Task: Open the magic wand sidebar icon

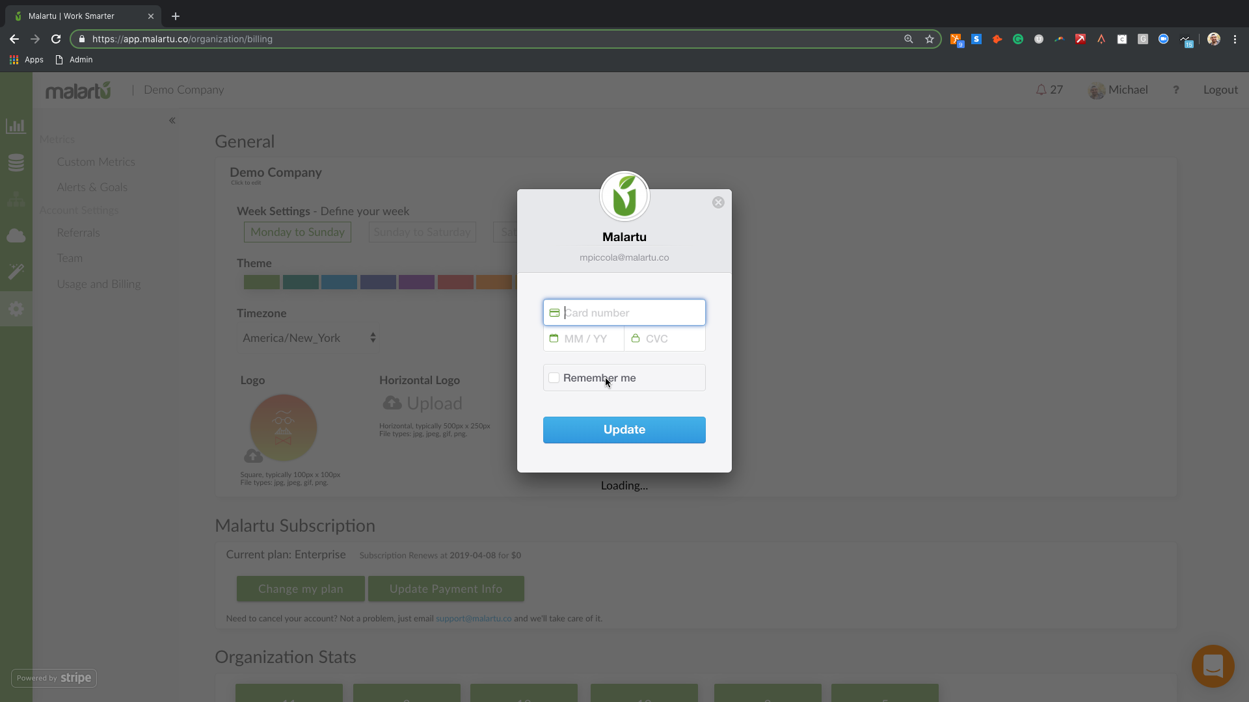Action: point(16,272)
